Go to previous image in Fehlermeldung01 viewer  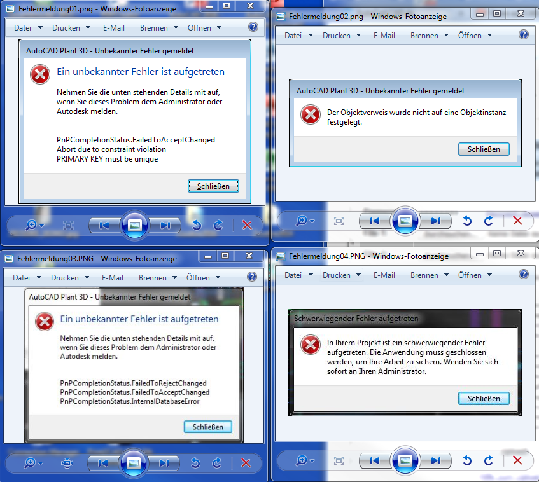[104, 225]
